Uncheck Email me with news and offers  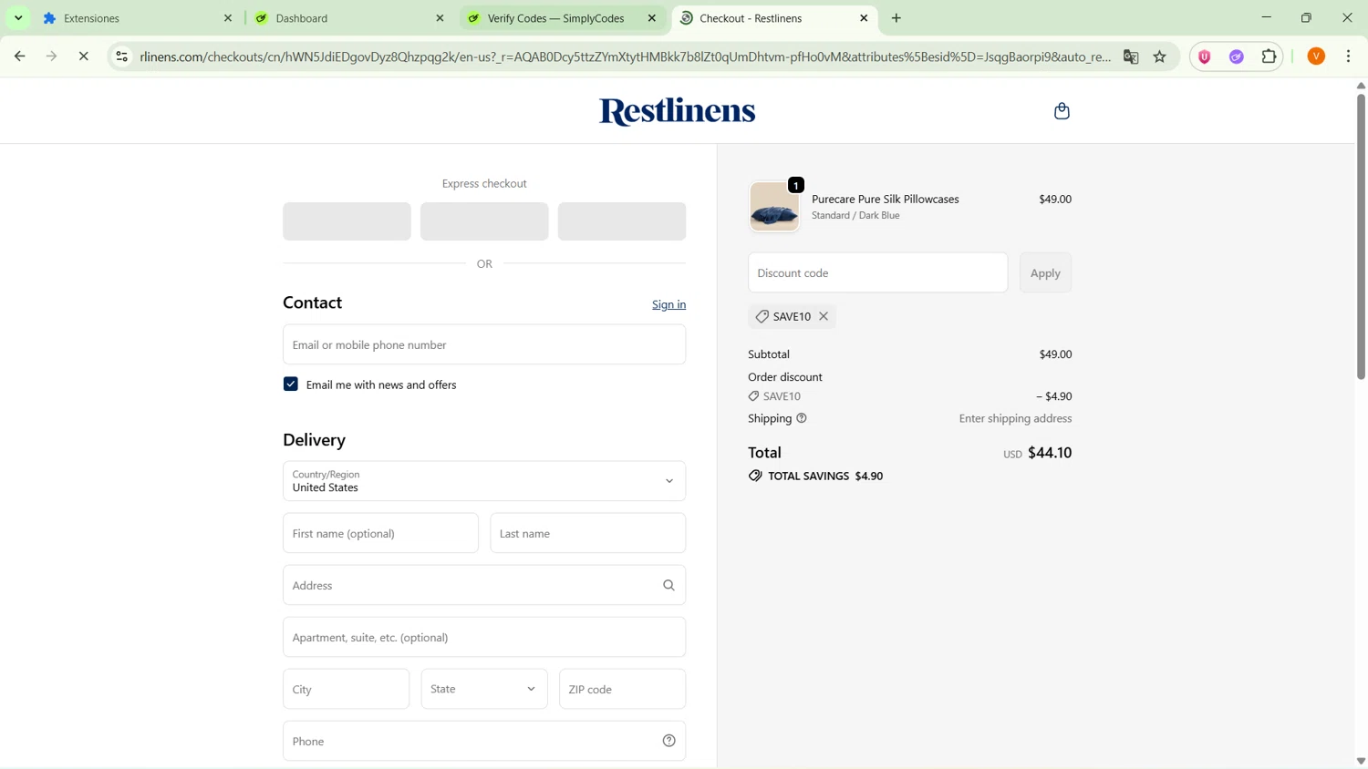(x=291, y=384)
